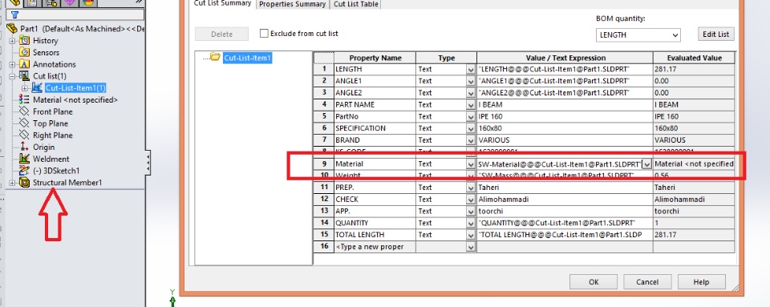Click the Edit List button
The image size is (770, 307).
pyautogui.click(x=716, y=34)
